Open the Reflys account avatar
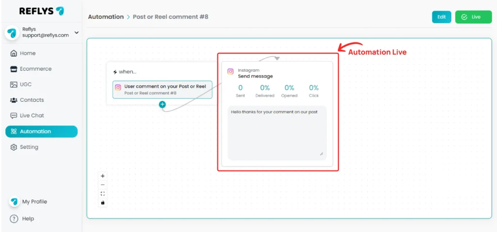Image resolution: width=497 pixels, height=232 pixels. [12, 32]
